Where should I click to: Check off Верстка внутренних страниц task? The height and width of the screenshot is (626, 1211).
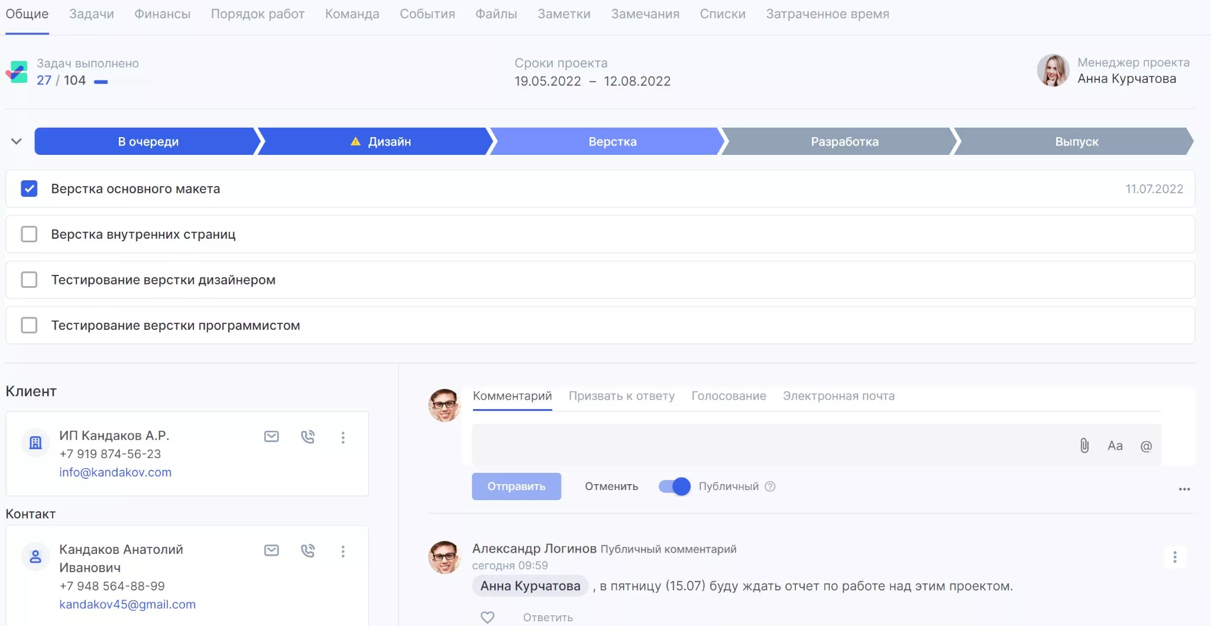point(29,234)
